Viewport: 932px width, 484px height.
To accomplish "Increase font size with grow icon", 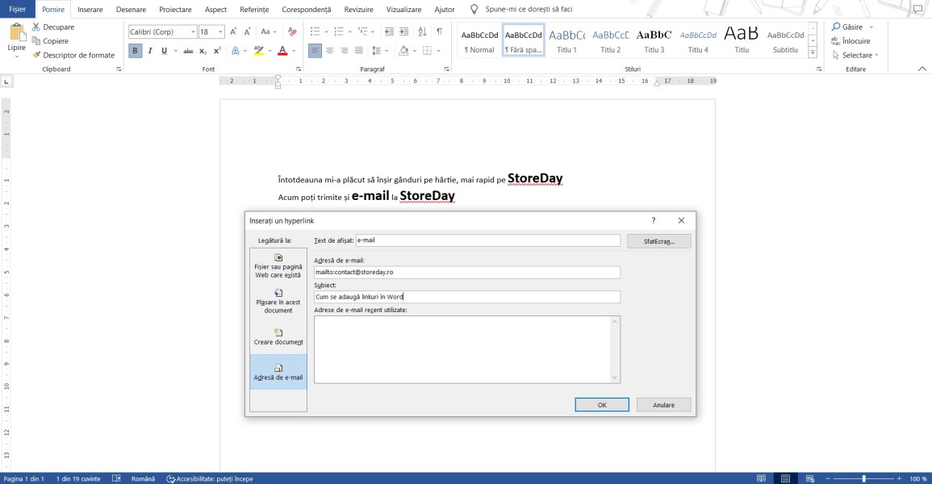I will (x=233, y=32).
